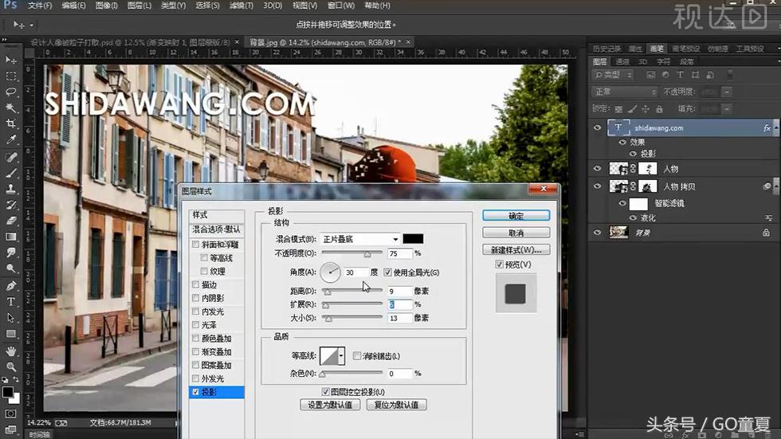This screenshot has height=439, width=781.
Task: Switch to 背景.jpg document tab
Action: click(x=327, y=42)
